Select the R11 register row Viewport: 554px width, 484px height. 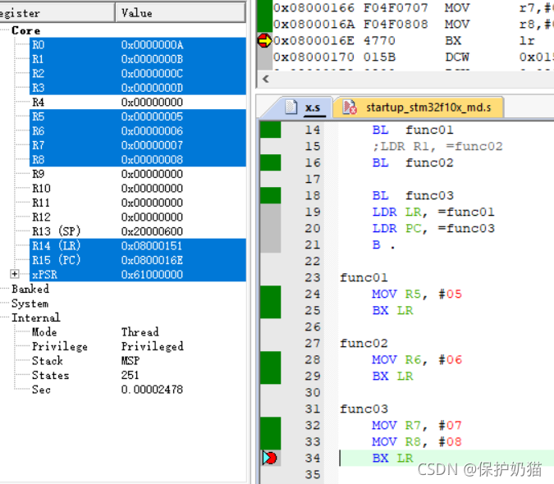click(x=138, y=203)
